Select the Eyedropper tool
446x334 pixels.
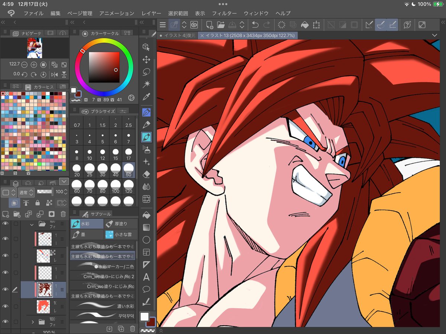click(x=146, y=97)
